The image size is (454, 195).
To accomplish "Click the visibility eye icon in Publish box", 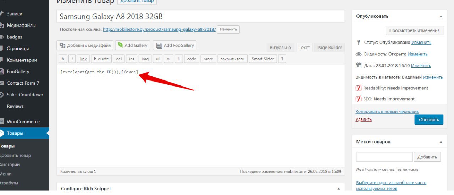I will click(359, 54).
